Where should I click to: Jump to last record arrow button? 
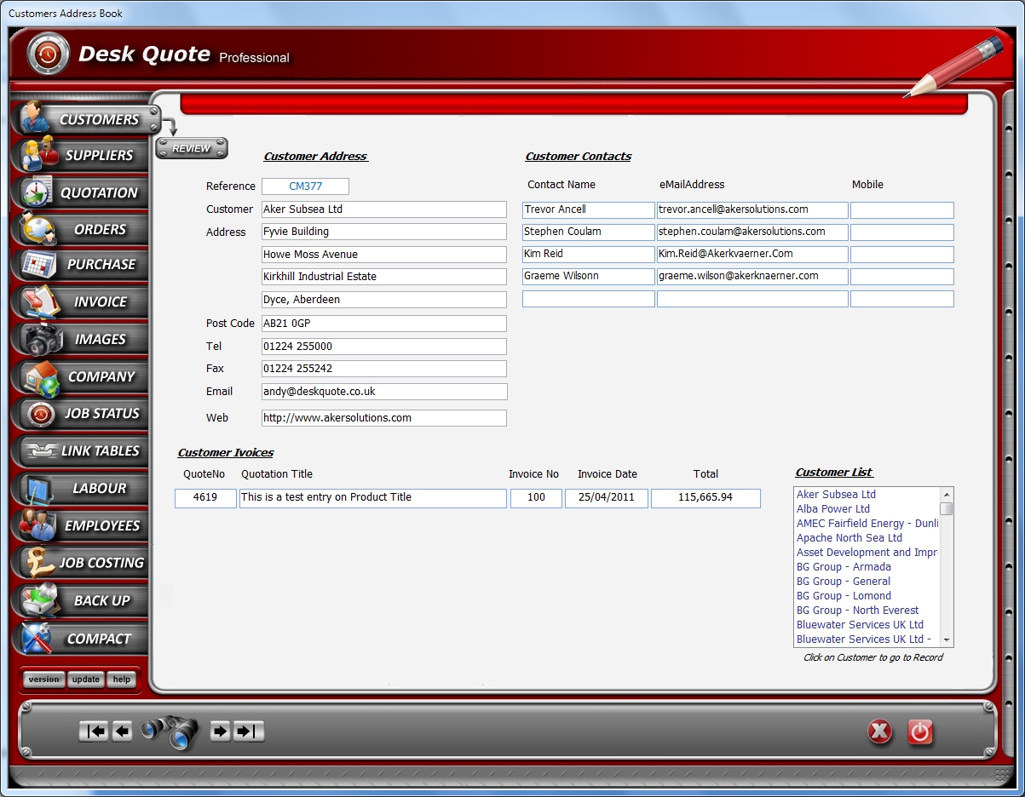coord(249,731)
